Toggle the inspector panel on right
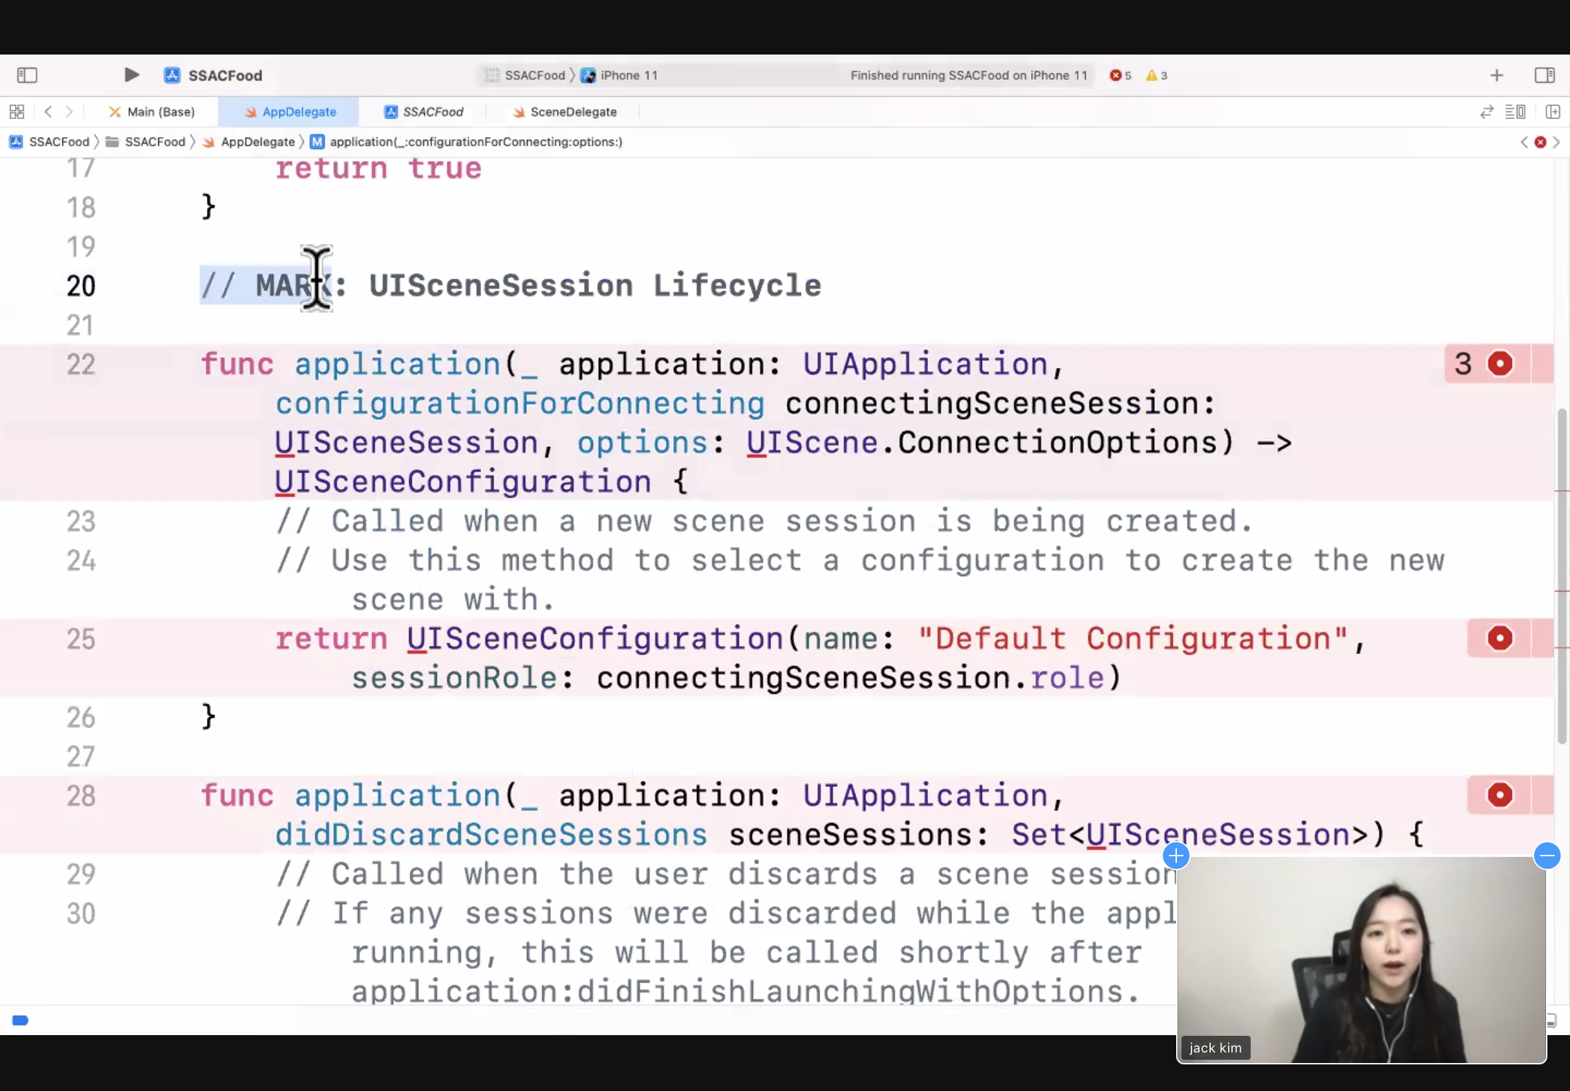Image resolution: width=1570 pixels, height=1091 pixels. (x=1544, y=75)
